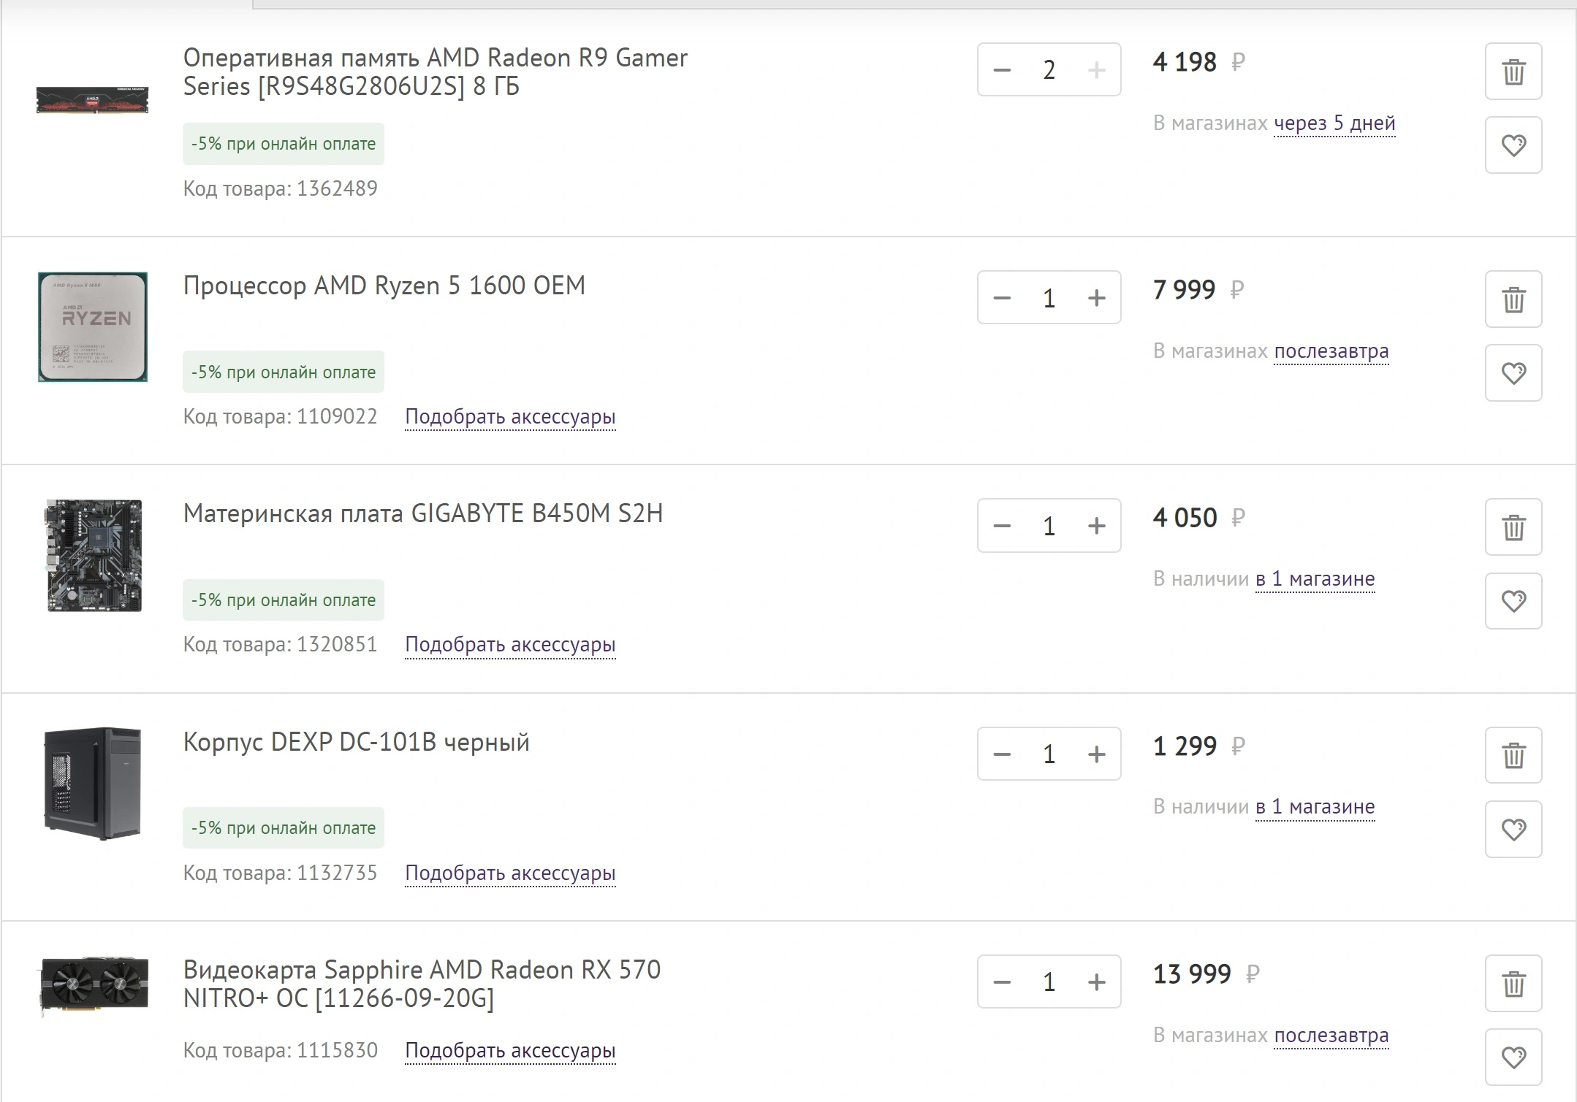Image resolution: width=1577 pixels, height=1102 pixels.
Task: Decrease quantity of AMD Radeon R9 memory
Action: point(1002,70)
